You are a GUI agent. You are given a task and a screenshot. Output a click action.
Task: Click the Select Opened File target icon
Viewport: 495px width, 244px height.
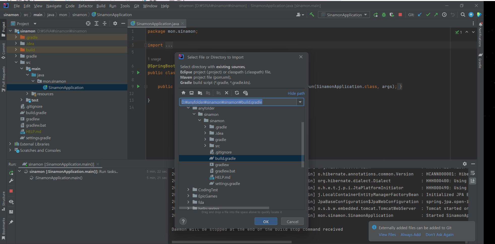(x=88, y=23)
